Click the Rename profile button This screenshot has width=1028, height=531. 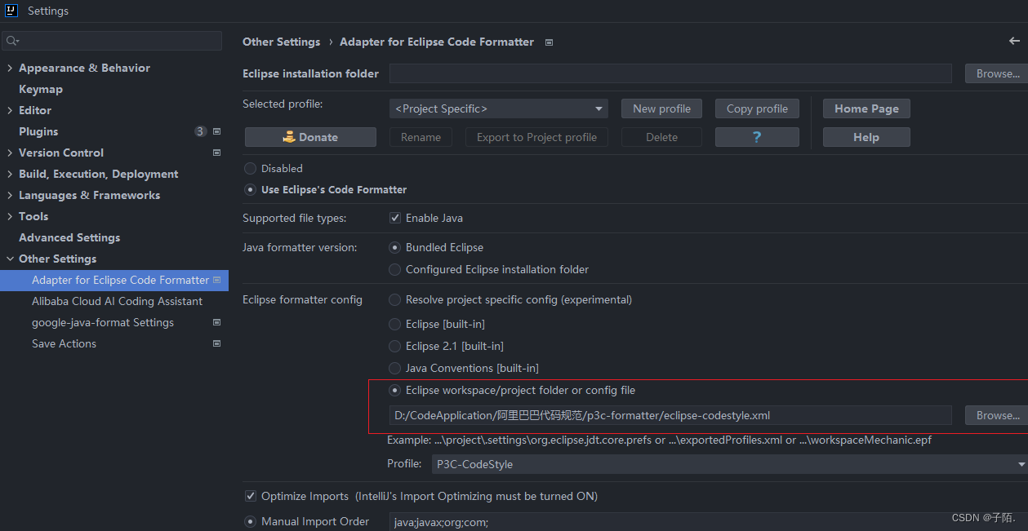[421, 137]
